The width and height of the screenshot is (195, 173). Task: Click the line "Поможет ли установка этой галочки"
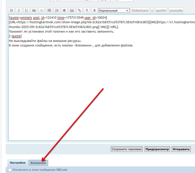[x=61, y=32]
